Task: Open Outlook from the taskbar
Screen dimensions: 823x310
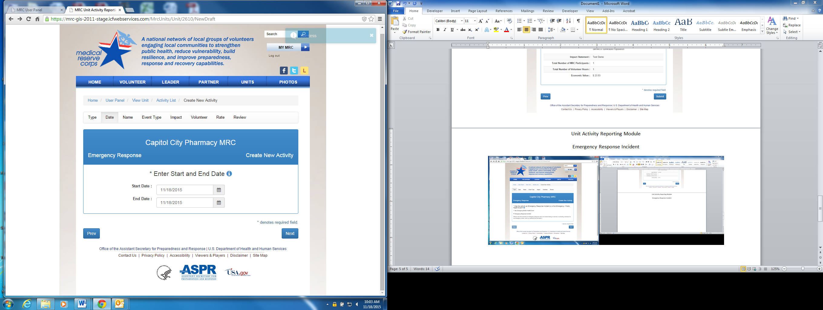Action: [120, 304]
